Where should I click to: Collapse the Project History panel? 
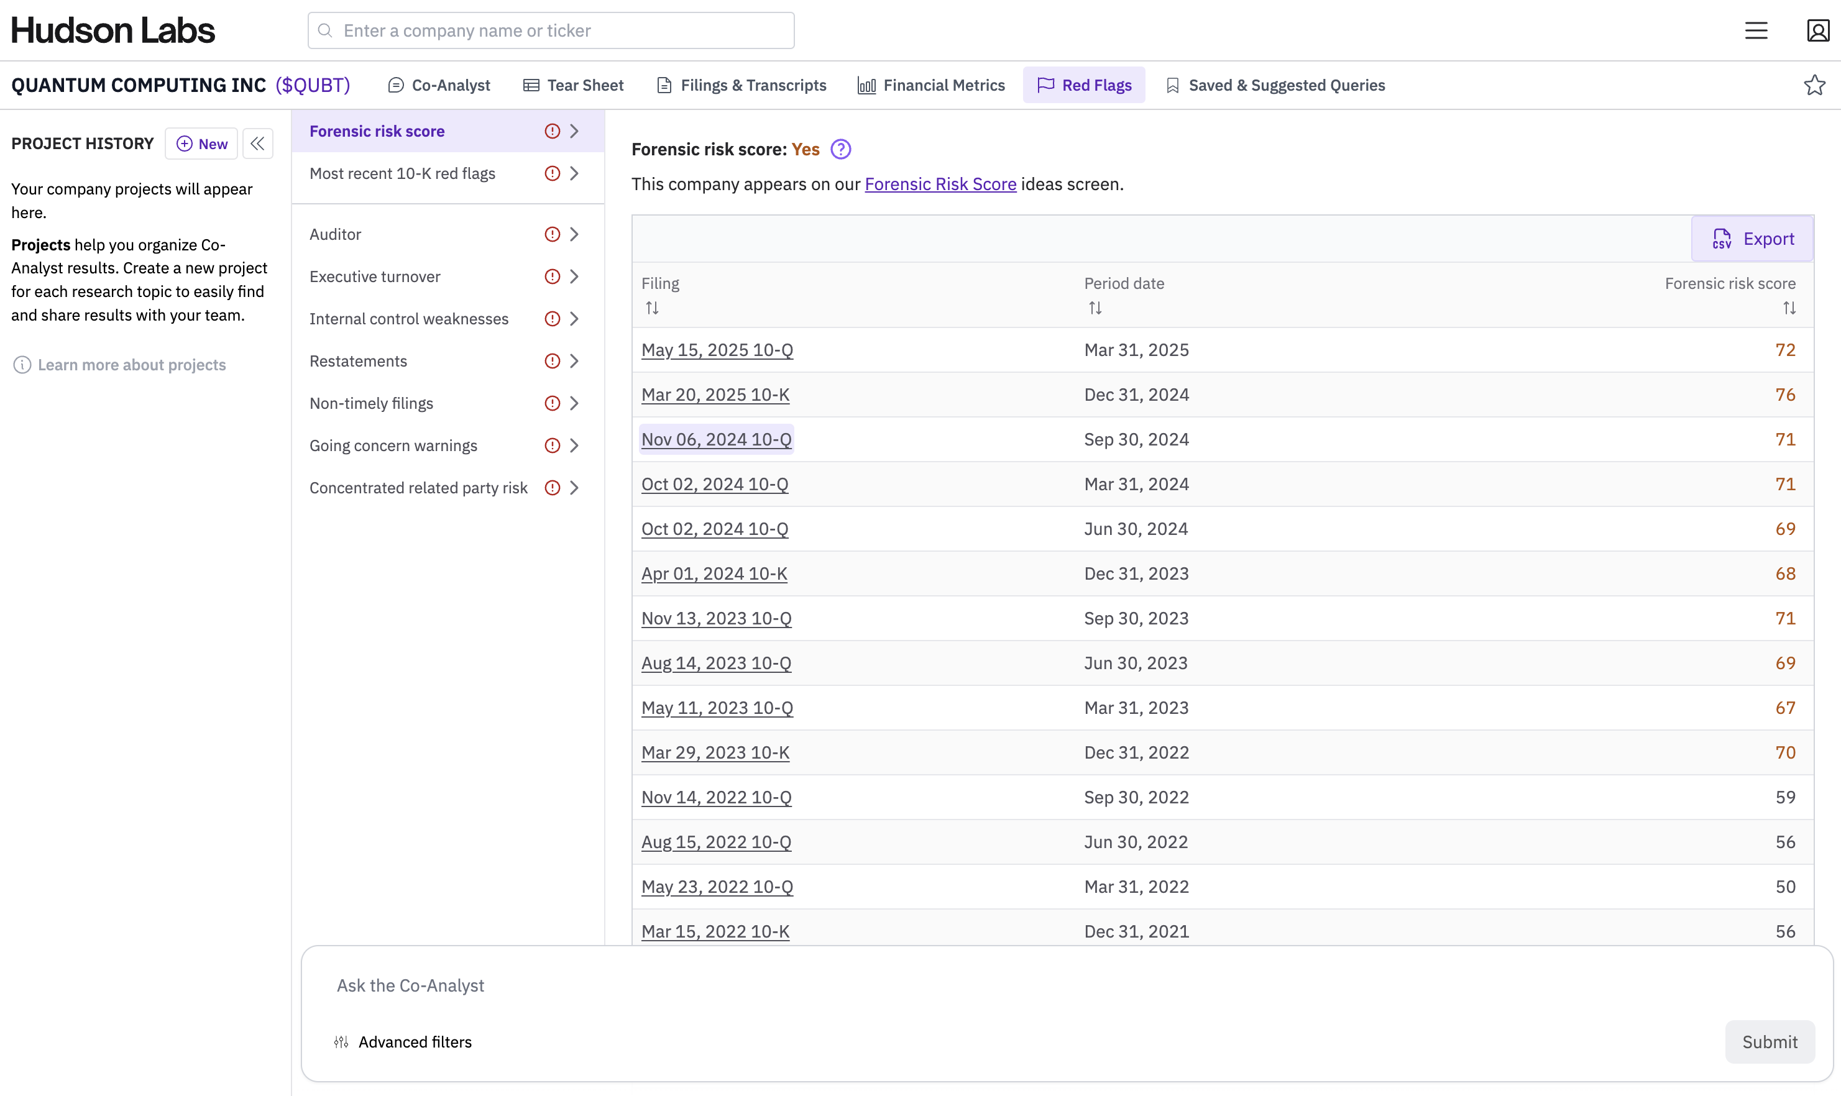[258, 144]
